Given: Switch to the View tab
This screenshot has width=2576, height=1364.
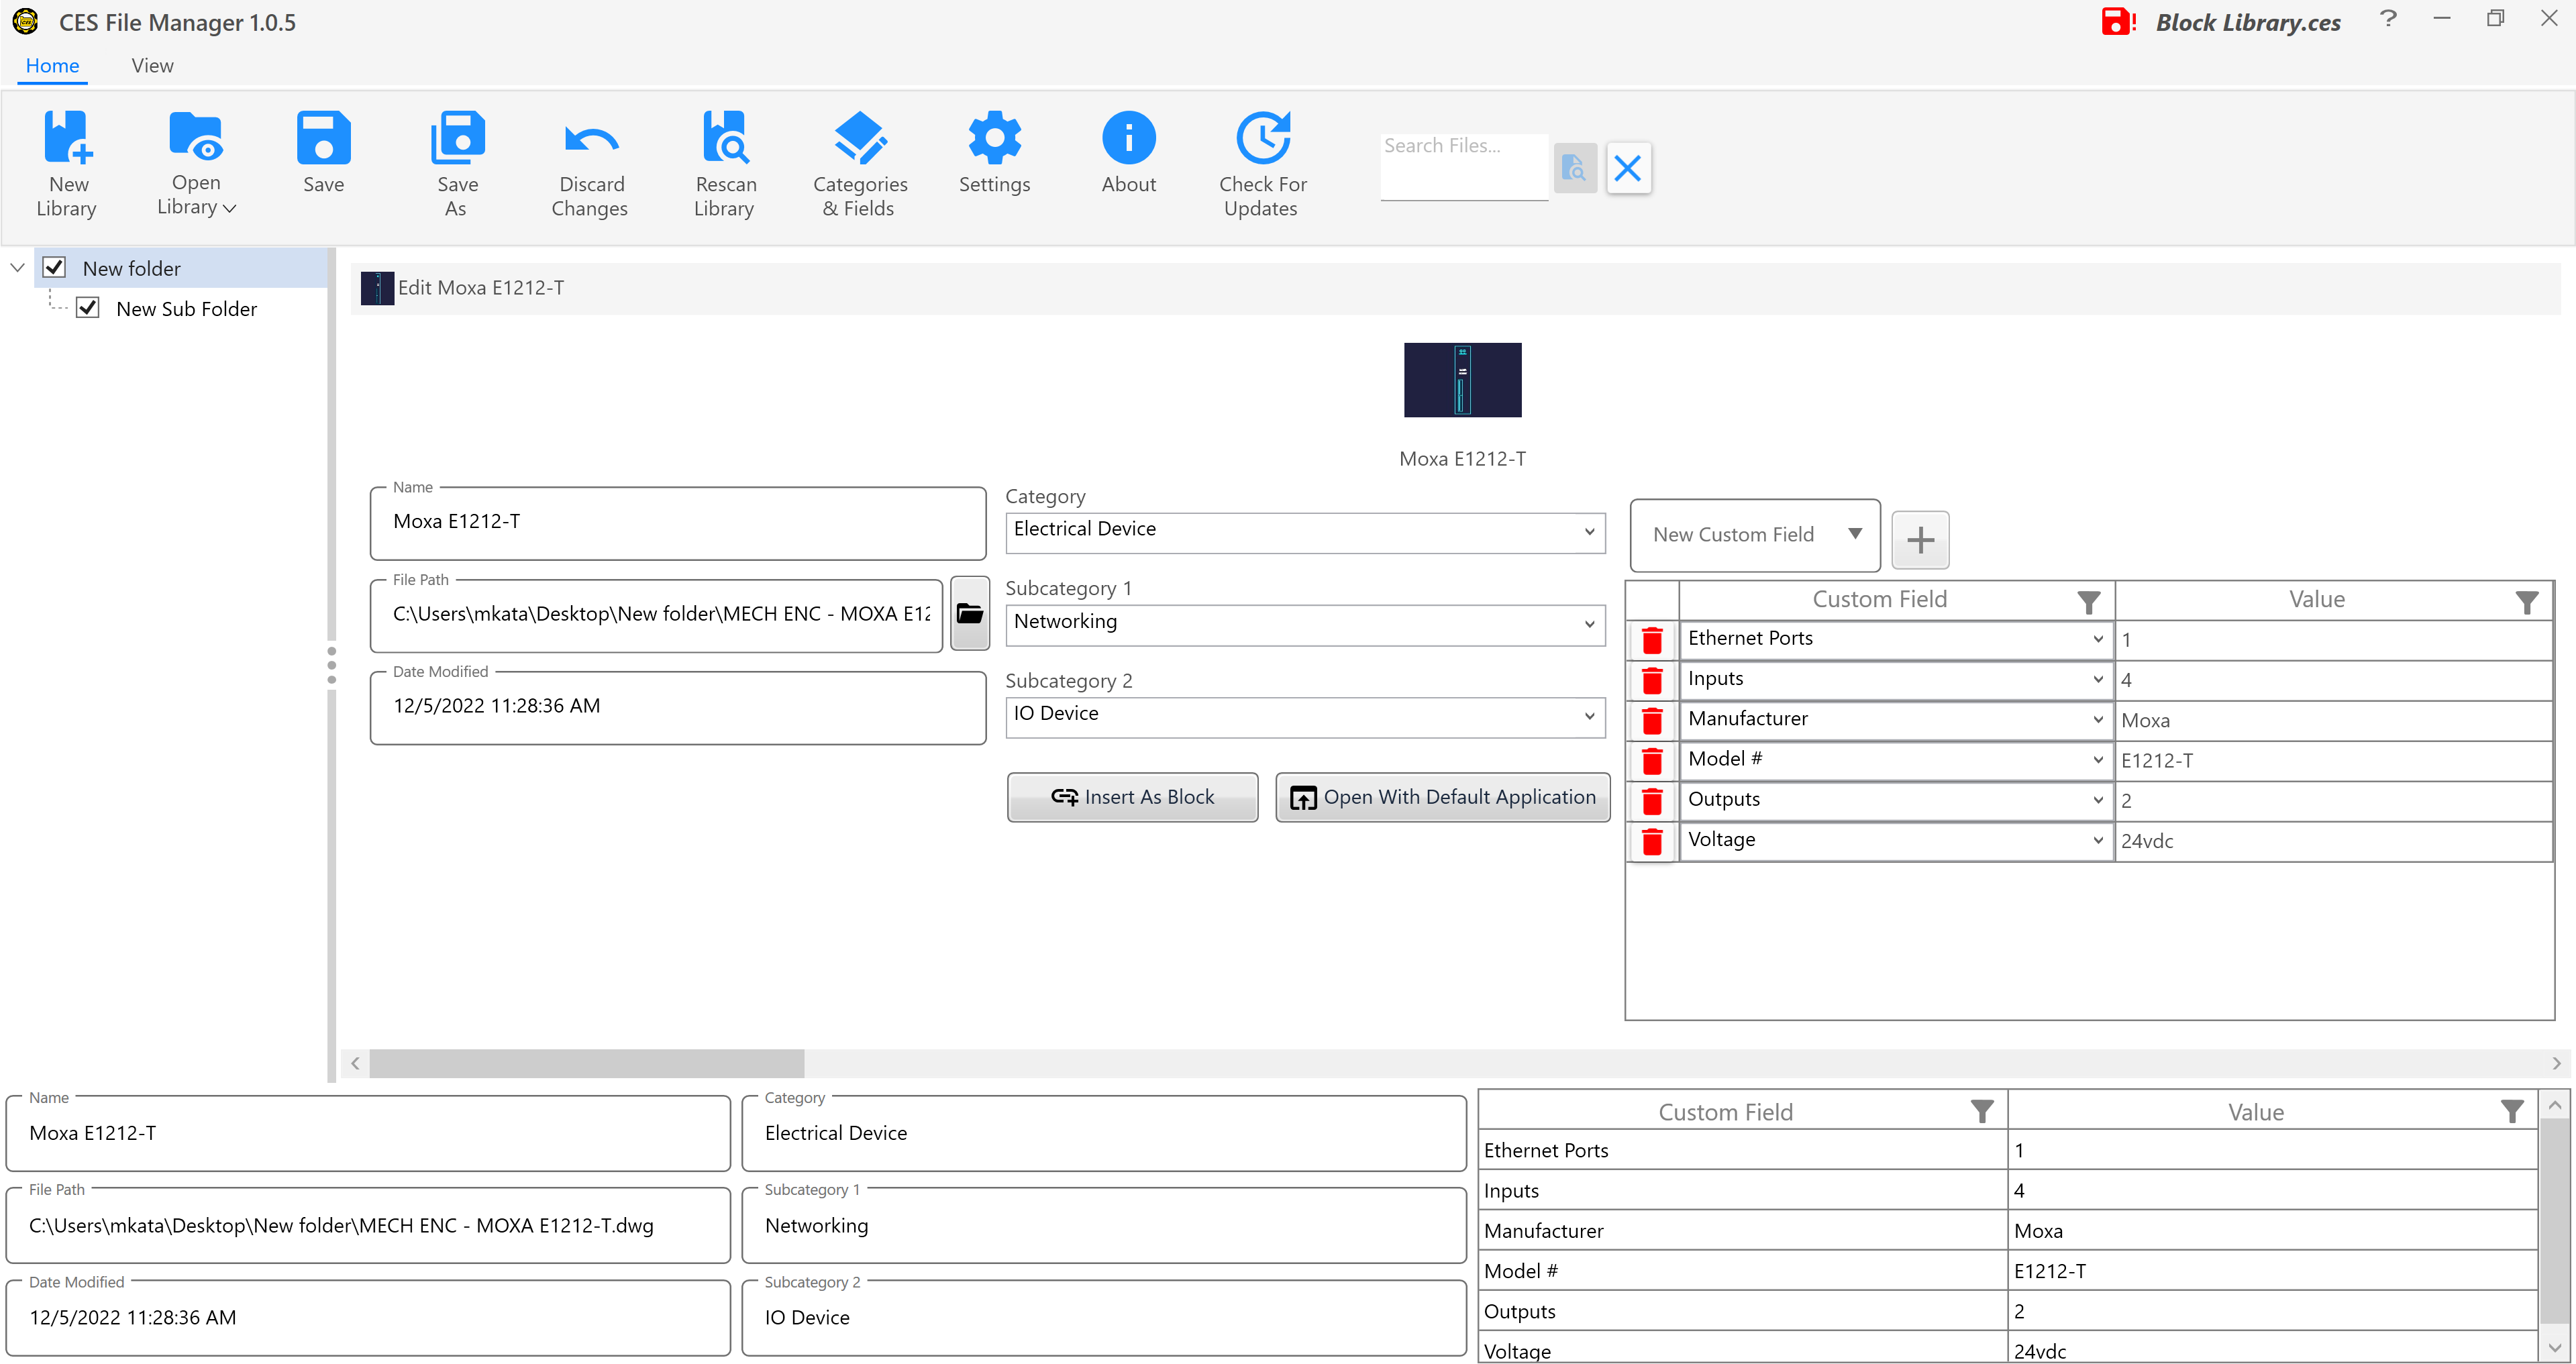Looking at the screenshot, I should coord(152,66).
